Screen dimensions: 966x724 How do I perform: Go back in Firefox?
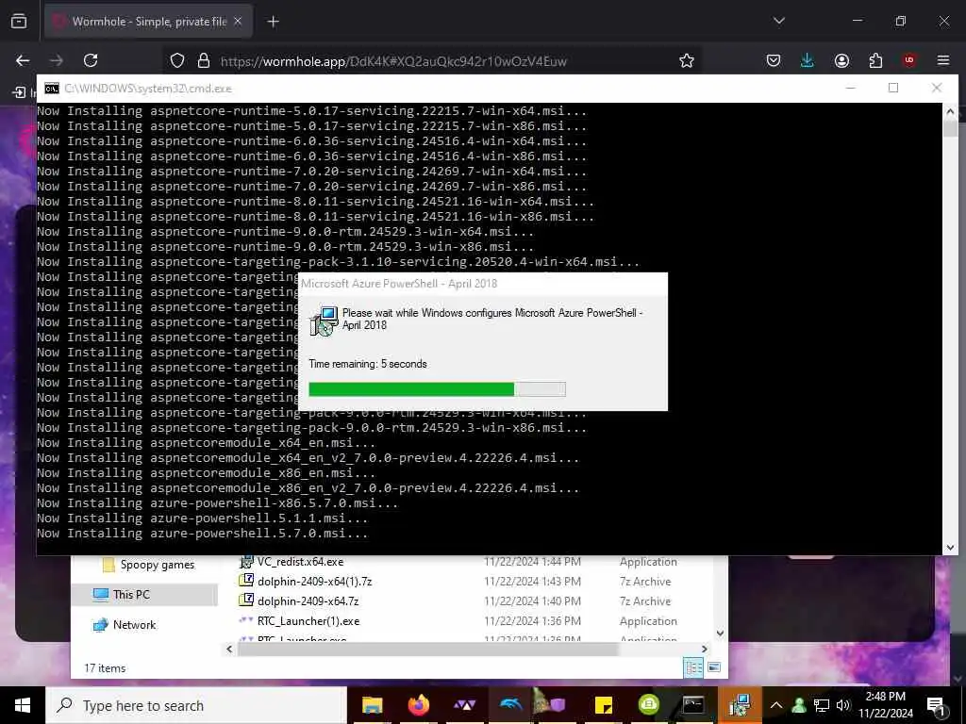23,60
